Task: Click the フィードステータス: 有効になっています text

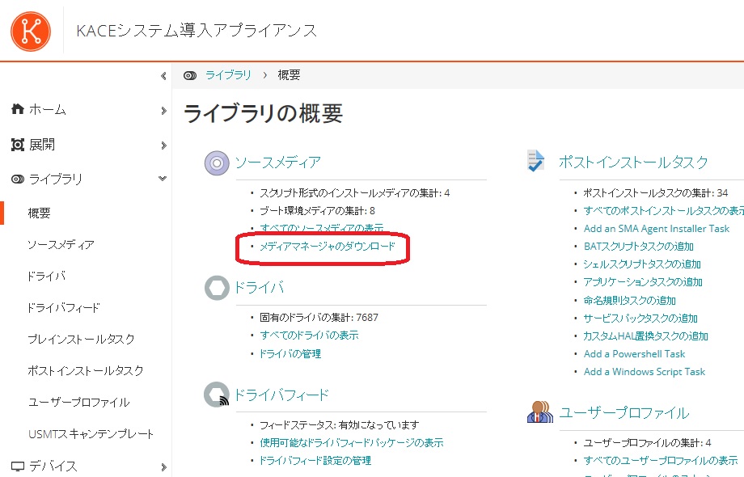Action: click(340, 424)
